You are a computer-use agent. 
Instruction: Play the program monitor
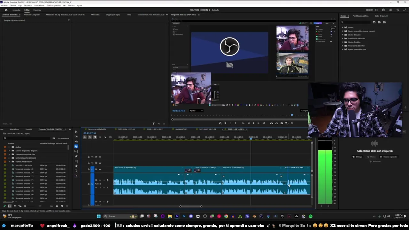coord(253,123)
